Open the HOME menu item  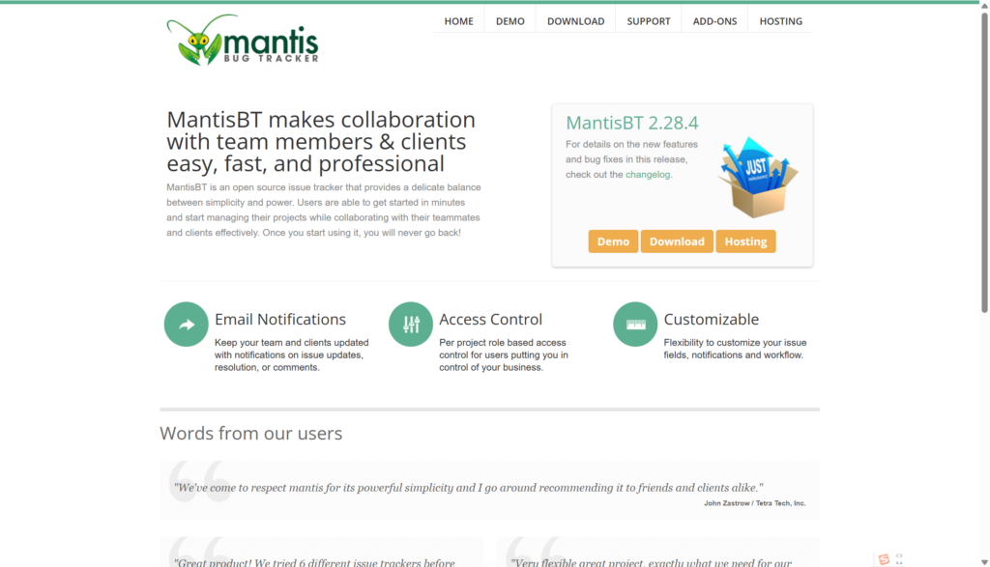tap(458, 21)
